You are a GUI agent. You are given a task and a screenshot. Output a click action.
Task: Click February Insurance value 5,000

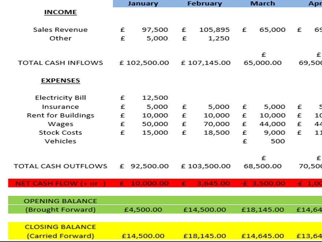(219, 107)
